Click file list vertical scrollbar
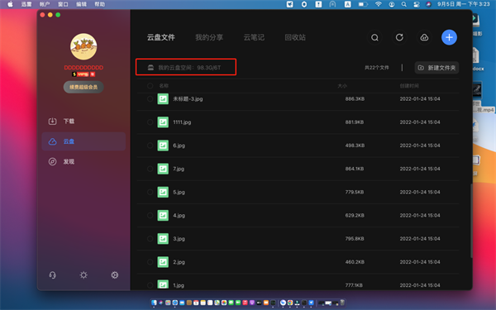The height and width of the screenshot is (310, 496). pos(470,221)
